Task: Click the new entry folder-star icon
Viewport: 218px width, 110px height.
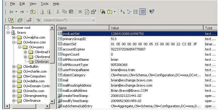Action: (x=110, y=12)
